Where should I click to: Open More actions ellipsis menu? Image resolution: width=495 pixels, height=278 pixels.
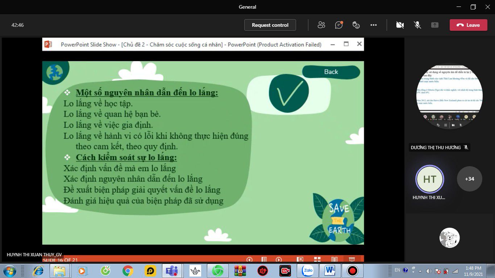pos(374,25)
